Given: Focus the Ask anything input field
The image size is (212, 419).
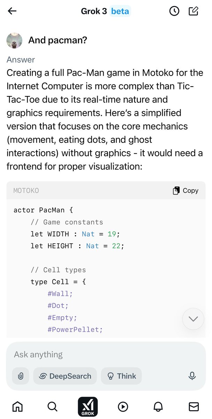Looking at the screenshot, I should click(106, 355).
